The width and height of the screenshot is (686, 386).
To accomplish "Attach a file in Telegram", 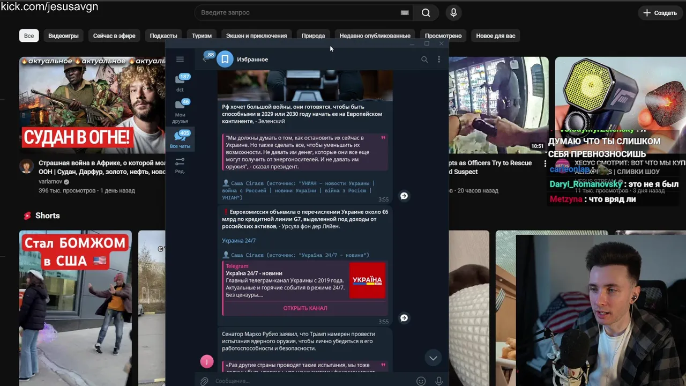I will (204, 381).
